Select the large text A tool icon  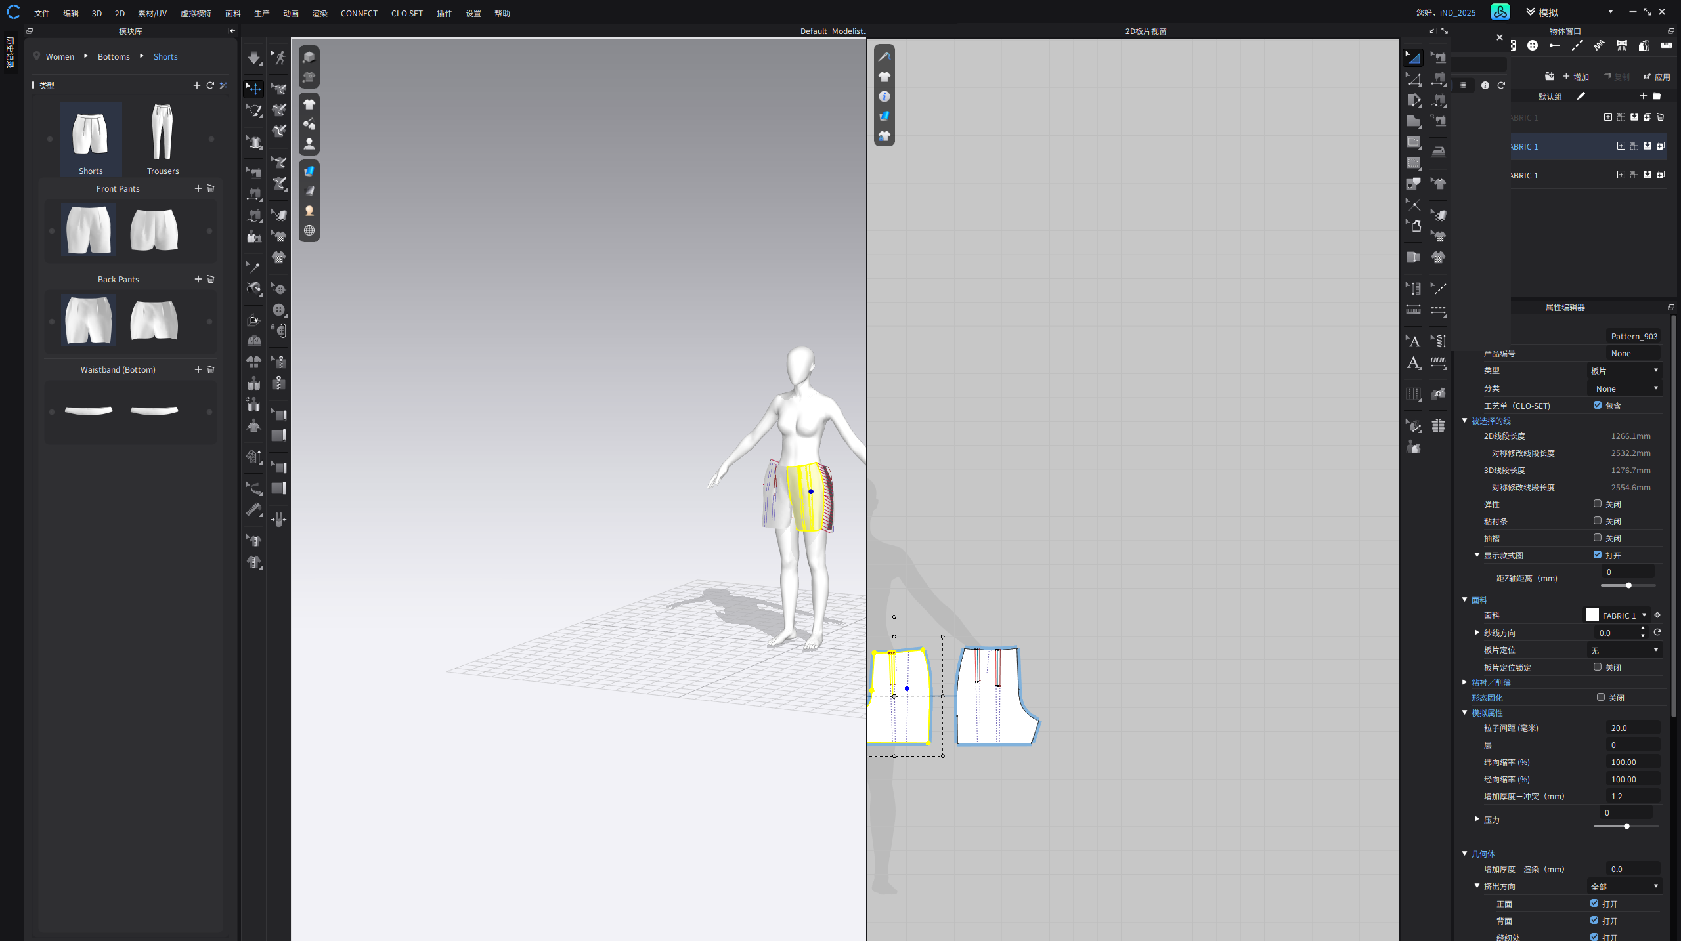click(x=1414, y=363)
